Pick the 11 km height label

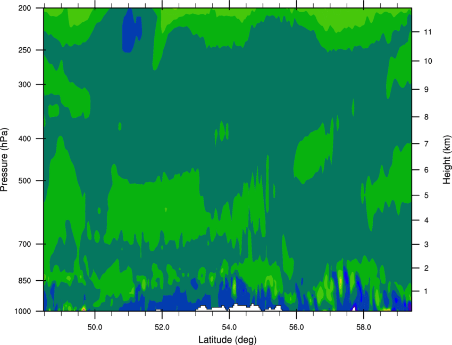coord(428,32)
